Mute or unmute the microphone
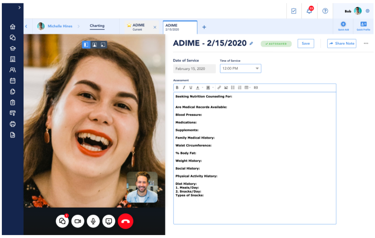 pos(93,221)
